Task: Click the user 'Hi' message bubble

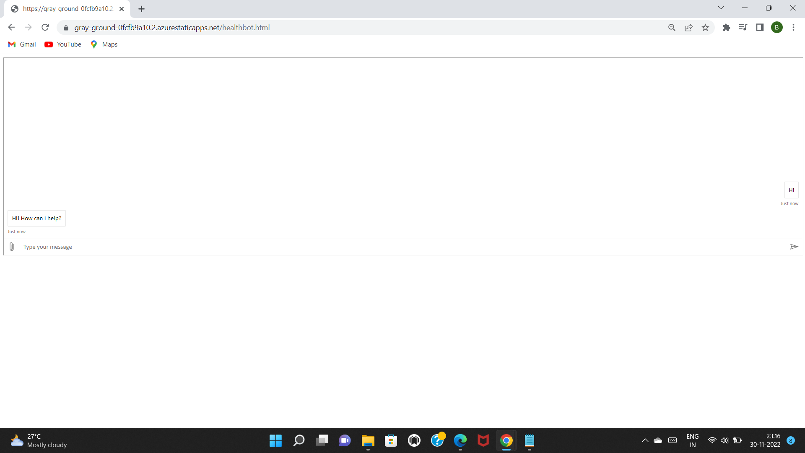Action: click(x=791, y=190)
